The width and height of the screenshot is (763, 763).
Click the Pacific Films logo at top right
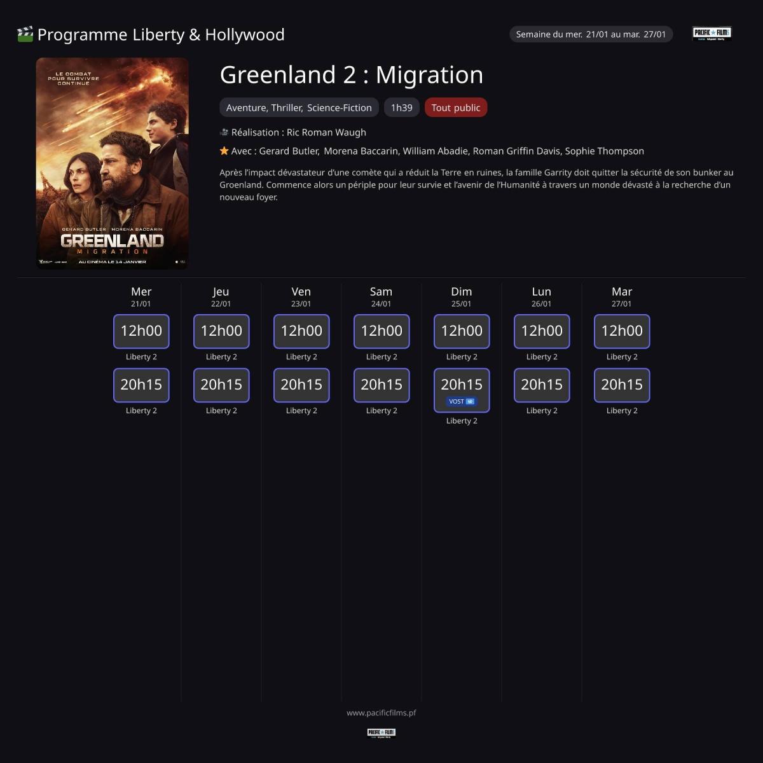pyautogui.click(x=712, y=34)
